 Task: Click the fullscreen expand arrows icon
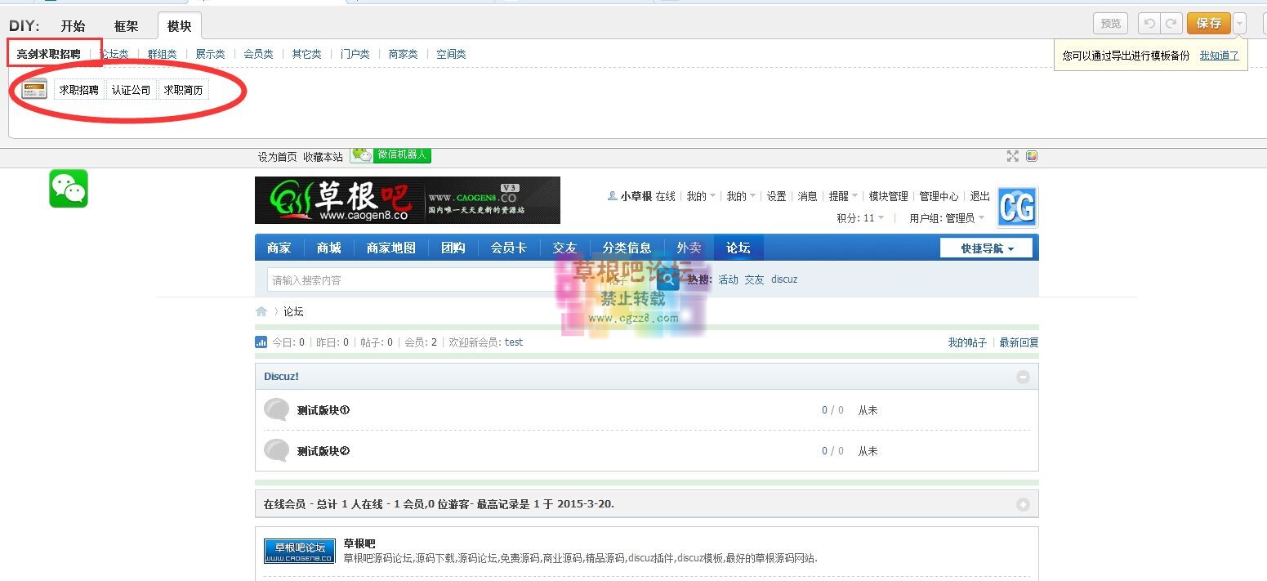(1013, 156)
